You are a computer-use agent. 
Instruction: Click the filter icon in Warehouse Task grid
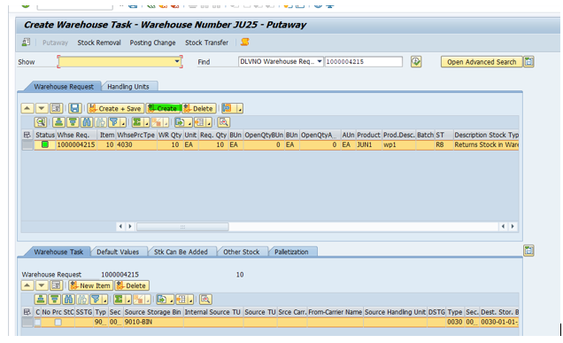(x=95, y=300)
